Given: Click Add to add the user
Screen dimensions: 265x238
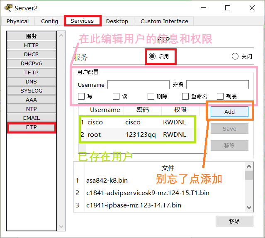Looking at the screenshot, I should tap(229, 112).
